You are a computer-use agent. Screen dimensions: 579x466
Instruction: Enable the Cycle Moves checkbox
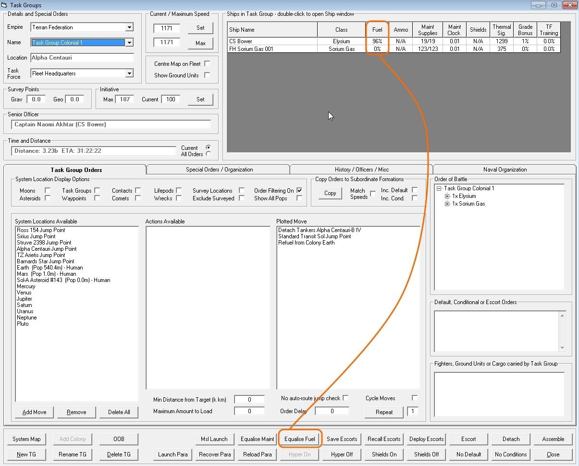click(415, 398)
